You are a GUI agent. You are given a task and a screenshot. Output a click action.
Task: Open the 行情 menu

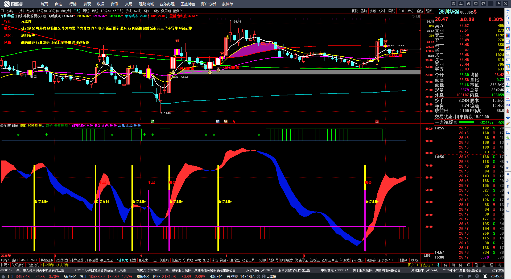tap(73, 4)
